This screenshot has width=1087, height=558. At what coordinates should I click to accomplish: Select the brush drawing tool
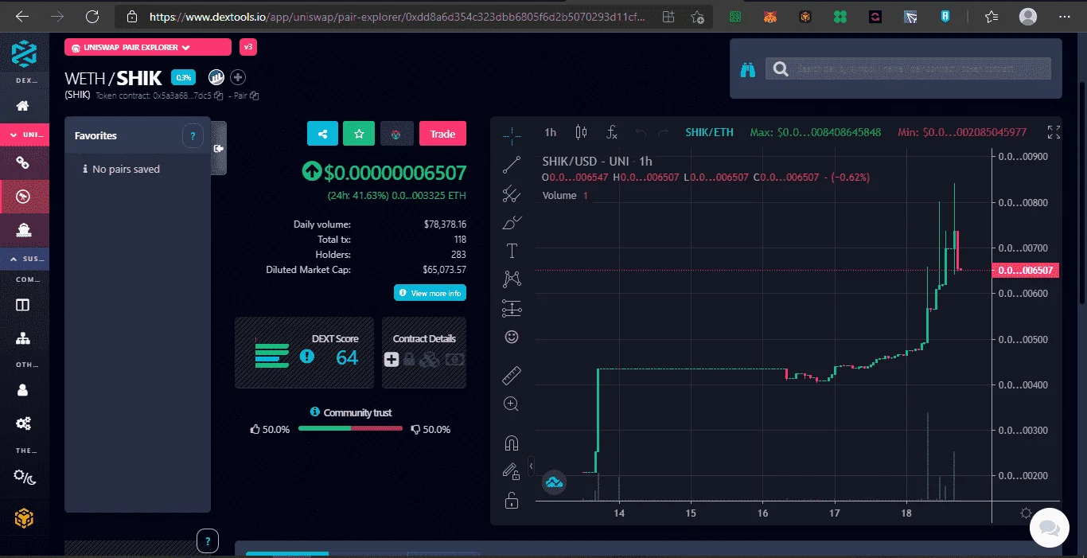512,222
